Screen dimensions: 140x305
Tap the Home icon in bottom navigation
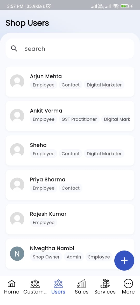coord(12,284)
